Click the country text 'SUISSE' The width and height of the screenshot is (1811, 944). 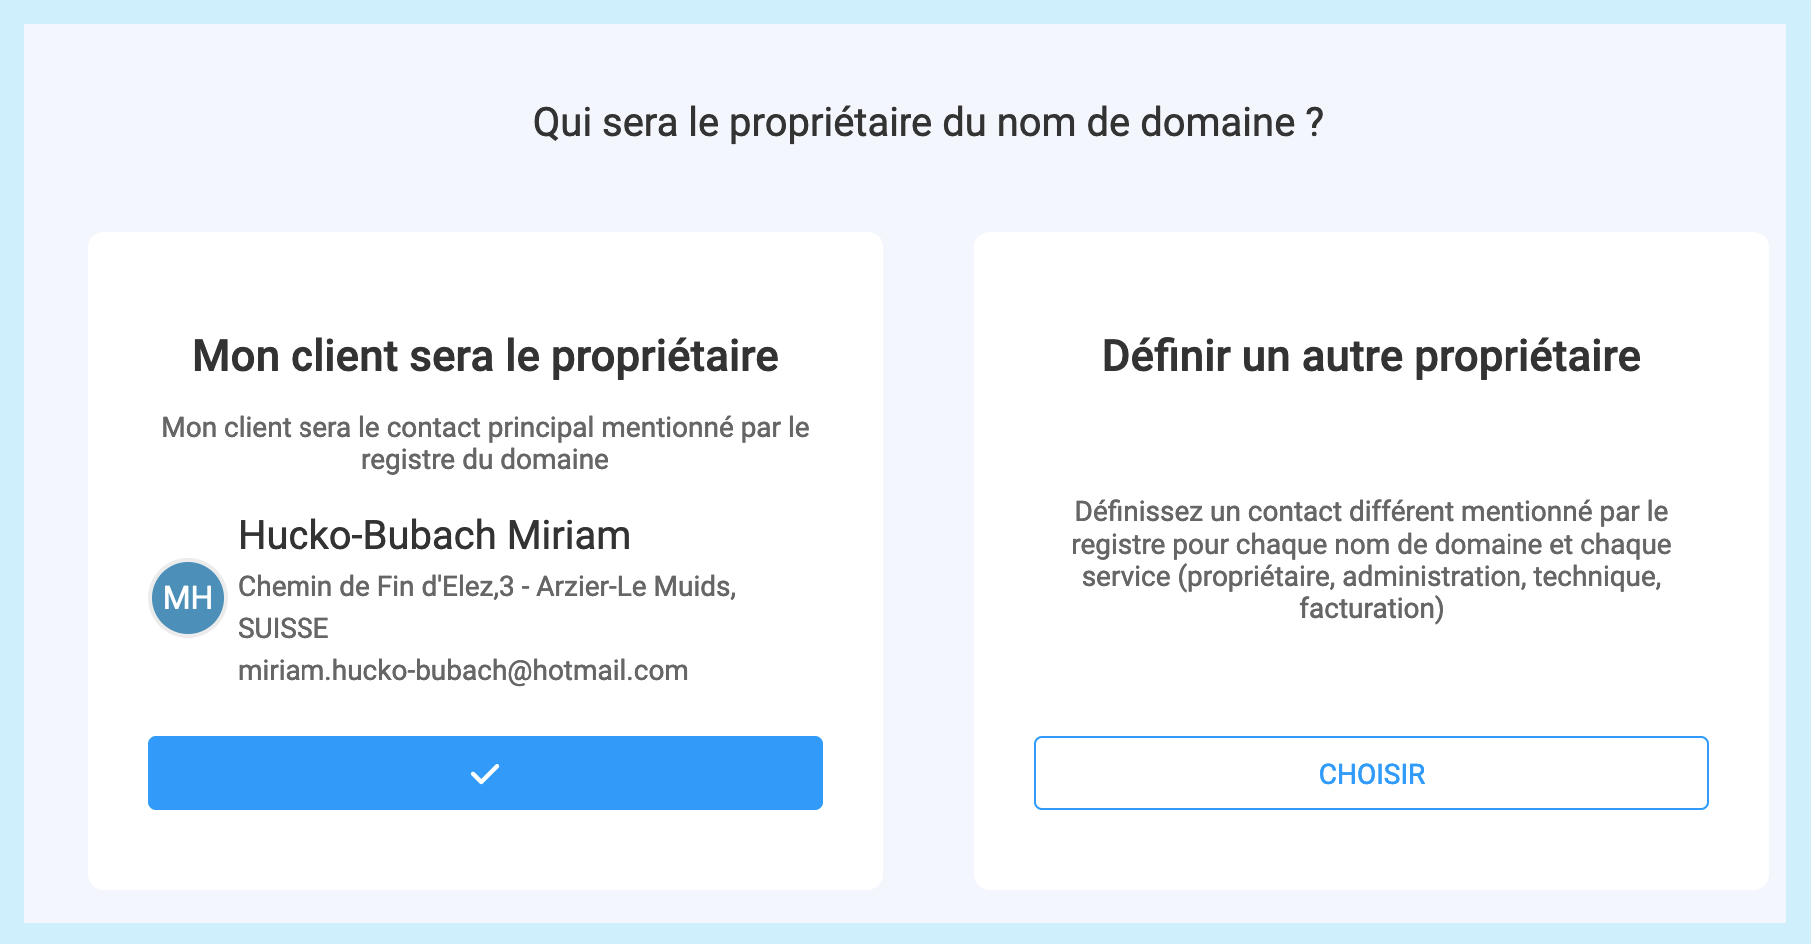(x=283, y=628)
